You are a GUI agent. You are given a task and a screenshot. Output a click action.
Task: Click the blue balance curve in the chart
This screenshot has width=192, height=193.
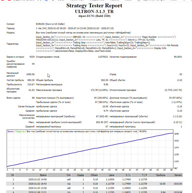pyautogui.click(x=90, y=149)
